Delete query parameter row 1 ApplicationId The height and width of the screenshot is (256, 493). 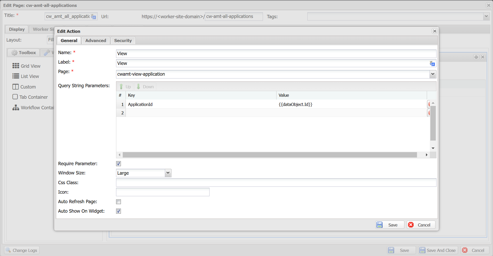pyautogui.click(x=429, y=104)
